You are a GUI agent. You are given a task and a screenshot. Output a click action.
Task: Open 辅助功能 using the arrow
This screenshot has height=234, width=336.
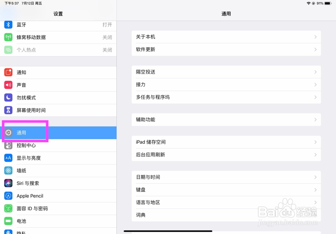pyautogui.click(x=315, y=120)
